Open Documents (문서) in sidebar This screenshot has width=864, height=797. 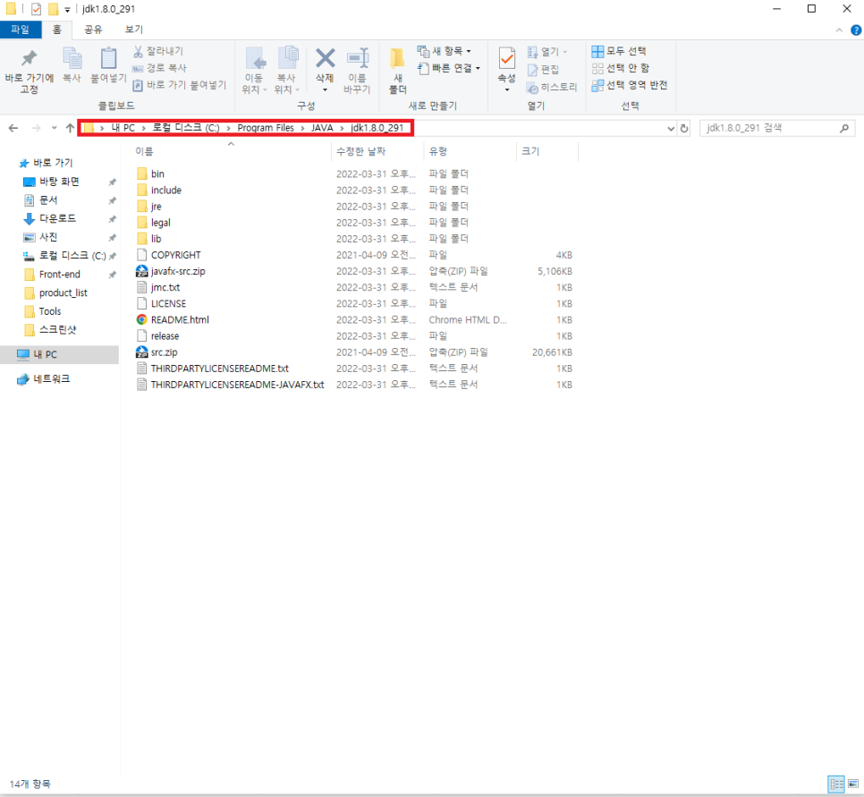tap(48, 199)
